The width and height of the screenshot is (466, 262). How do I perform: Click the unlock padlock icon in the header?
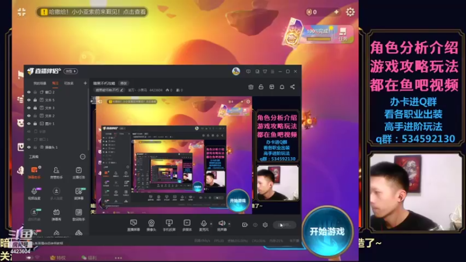point(261,87)
